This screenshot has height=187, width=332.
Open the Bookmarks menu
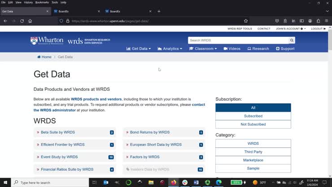coord(42,2)
